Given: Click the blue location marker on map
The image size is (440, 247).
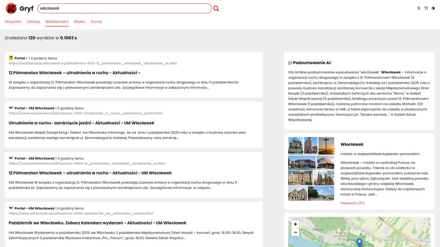Looking at the screenshot, I should pos(359,242).
